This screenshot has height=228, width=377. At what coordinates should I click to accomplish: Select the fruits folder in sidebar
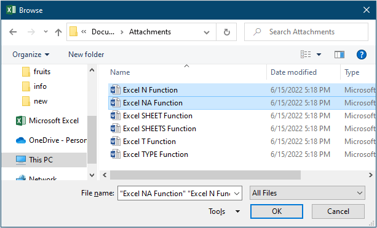tap(36, 72)
